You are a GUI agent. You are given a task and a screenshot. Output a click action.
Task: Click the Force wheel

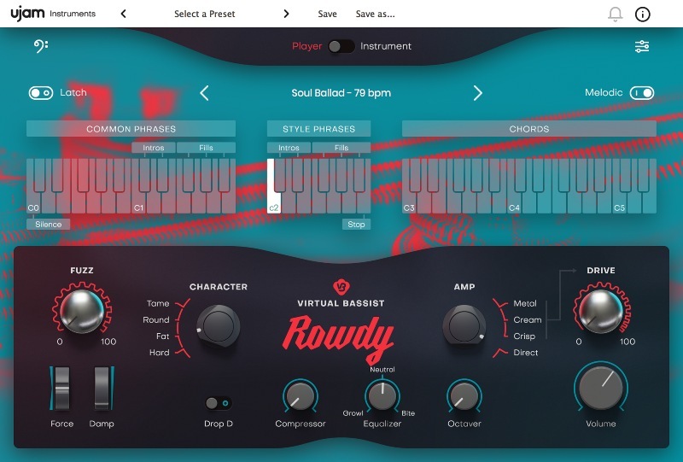pyautogui.click(x=61, y=389)
